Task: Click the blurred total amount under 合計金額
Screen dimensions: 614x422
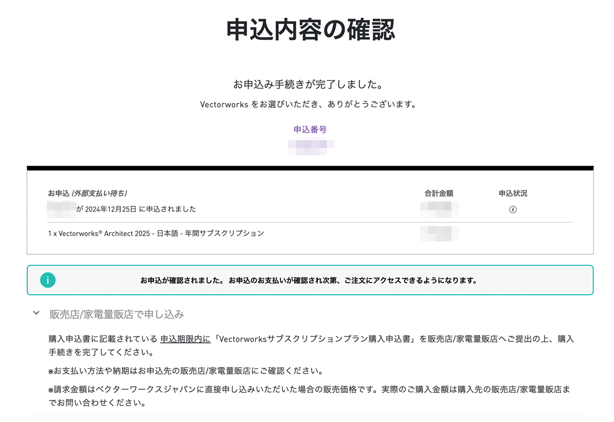Action: pyautogui.click(x=440, y=209)
